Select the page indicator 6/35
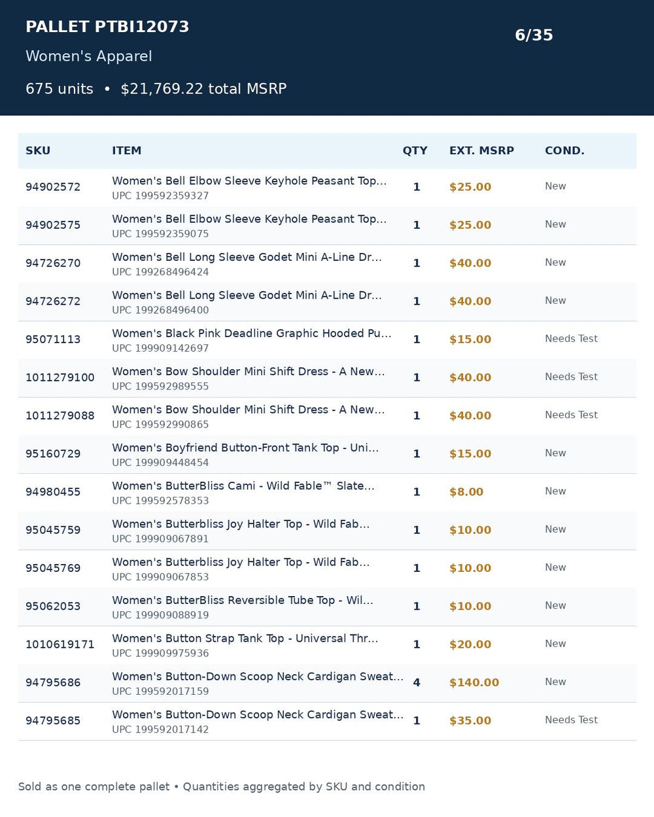The image size is (654, 817). (534, 35)
